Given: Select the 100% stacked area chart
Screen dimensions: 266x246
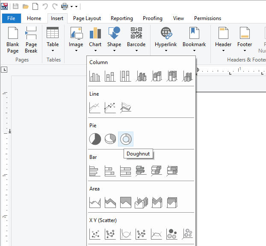Looking at the screenshot, I should [126, 202].
